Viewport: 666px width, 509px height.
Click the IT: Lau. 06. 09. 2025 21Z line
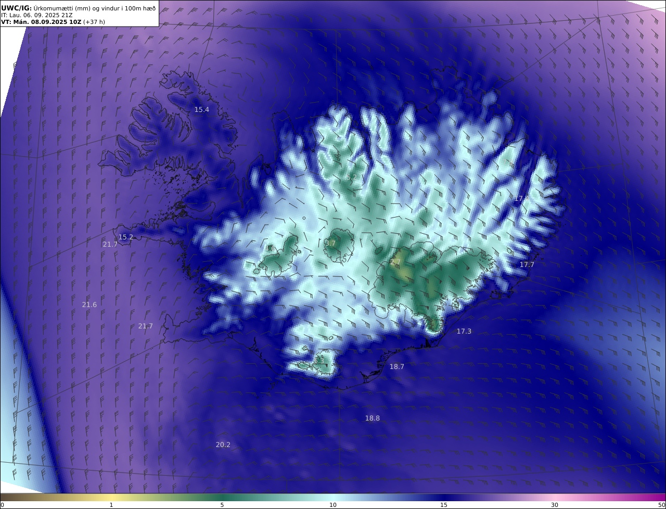(x=36, y=16)
